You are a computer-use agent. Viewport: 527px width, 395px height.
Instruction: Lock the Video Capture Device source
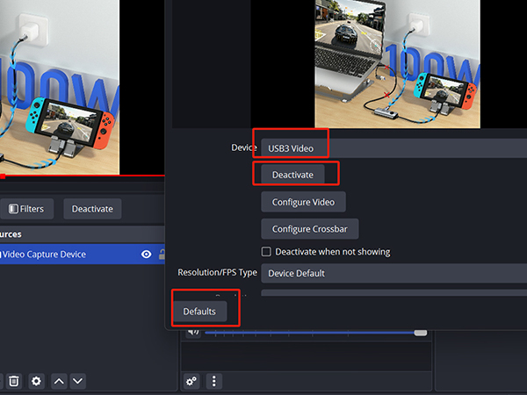(x=162, y=255)
